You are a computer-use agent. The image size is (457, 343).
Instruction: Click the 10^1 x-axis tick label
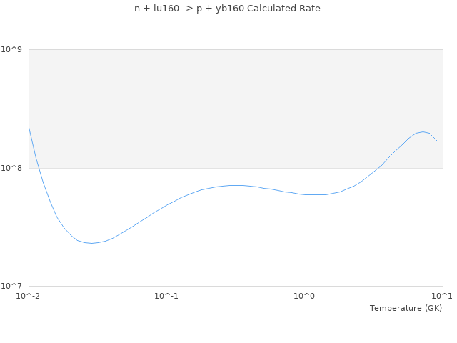coord(442,296)
